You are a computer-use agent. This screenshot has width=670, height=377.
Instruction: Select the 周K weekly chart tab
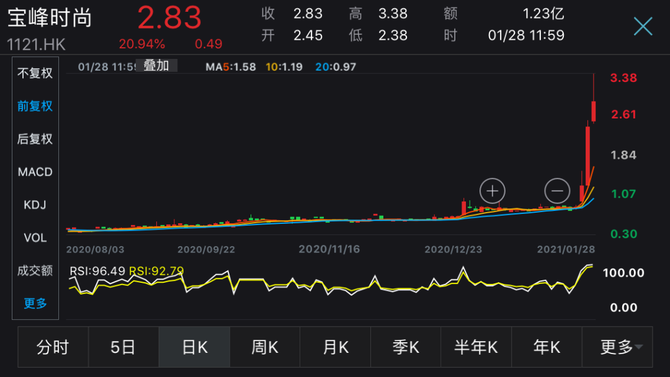[x=265, y=347]
